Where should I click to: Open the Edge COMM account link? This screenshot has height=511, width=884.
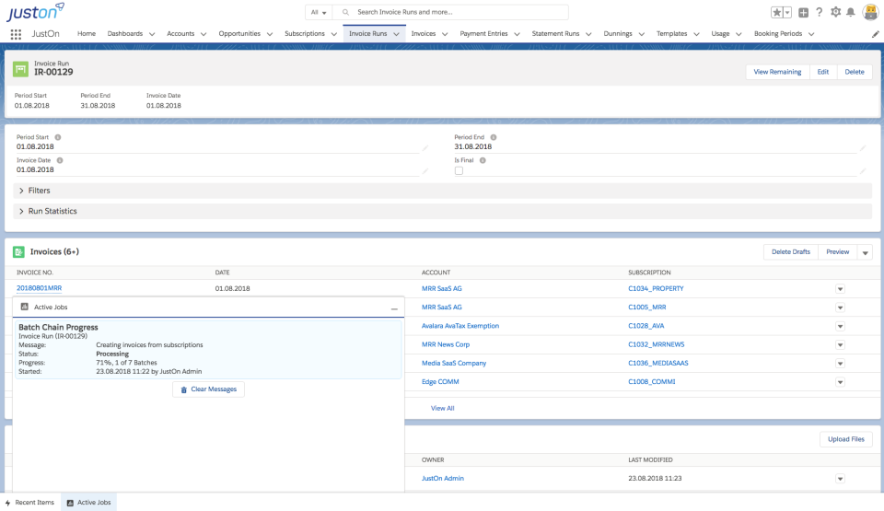tap(440, 382)
